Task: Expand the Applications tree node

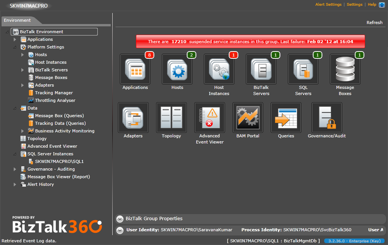Action: click(x=15, y=39)
